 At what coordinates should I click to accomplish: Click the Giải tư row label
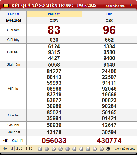13,88
